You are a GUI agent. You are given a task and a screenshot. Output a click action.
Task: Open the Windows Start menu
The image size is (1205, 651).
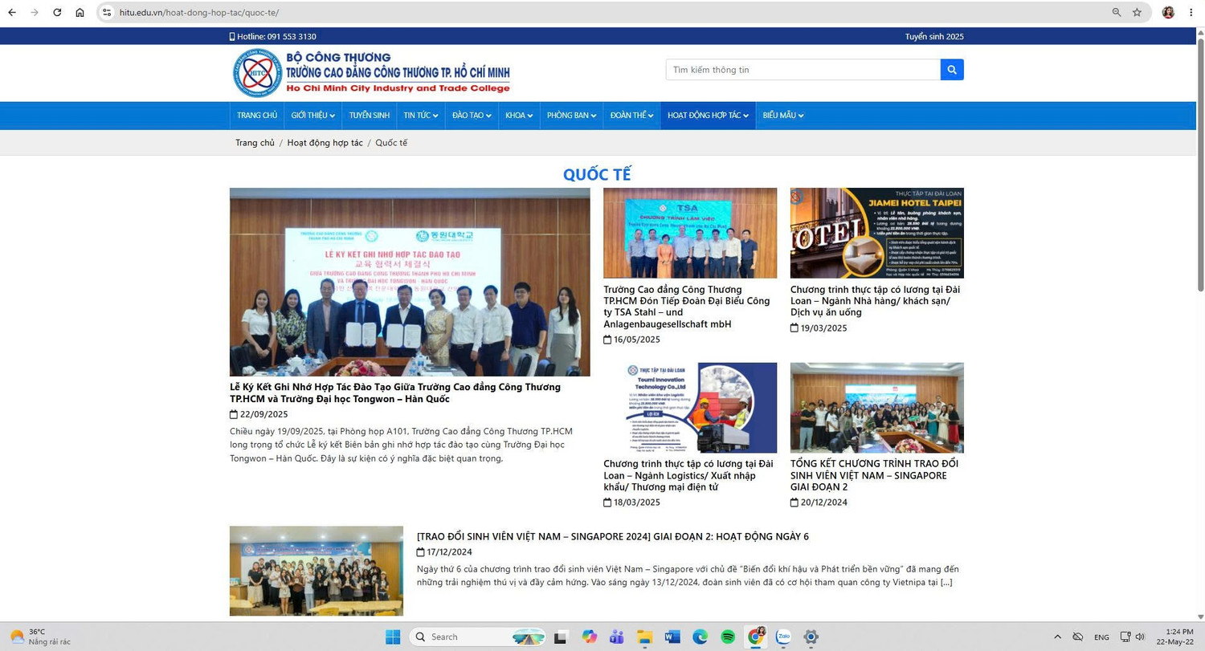click(393, 637)
